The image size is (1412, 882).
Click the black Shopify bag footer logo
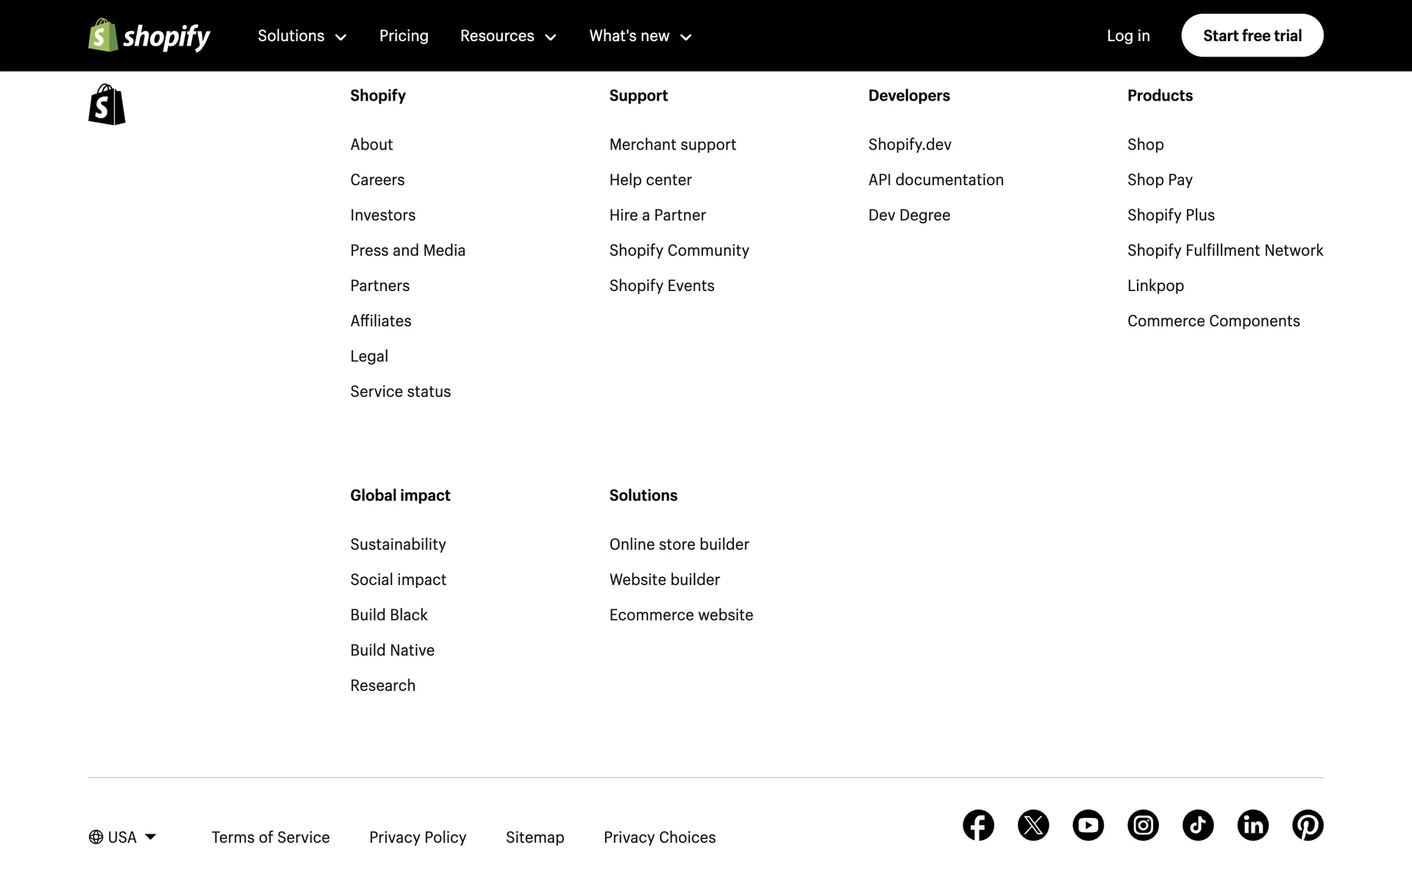point(107,104)
